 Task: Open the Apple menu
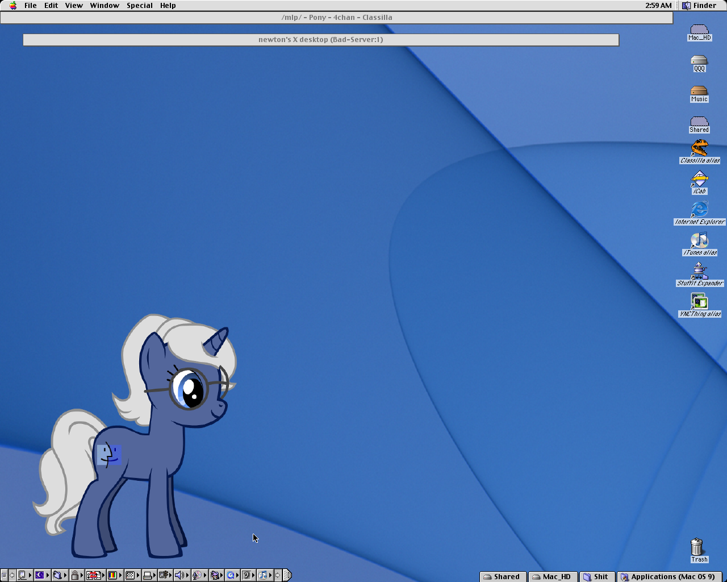(x=13, y=6)
